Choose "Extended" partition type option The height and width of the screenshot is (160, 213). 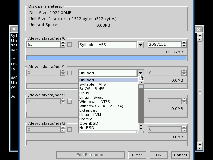pyautogui.click(x=88, y=110)
